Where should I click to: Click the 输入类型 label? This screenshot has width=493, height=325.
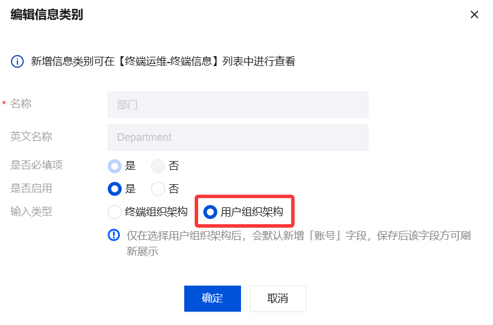(x=31, y=211)
